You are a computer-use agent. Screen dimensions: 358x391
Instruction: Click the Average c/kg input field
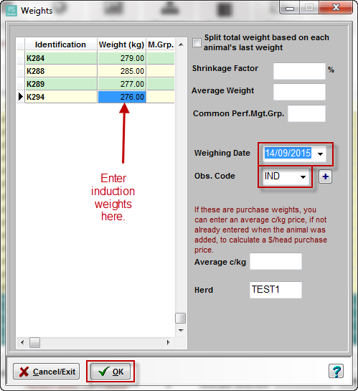tap(275, 261)
